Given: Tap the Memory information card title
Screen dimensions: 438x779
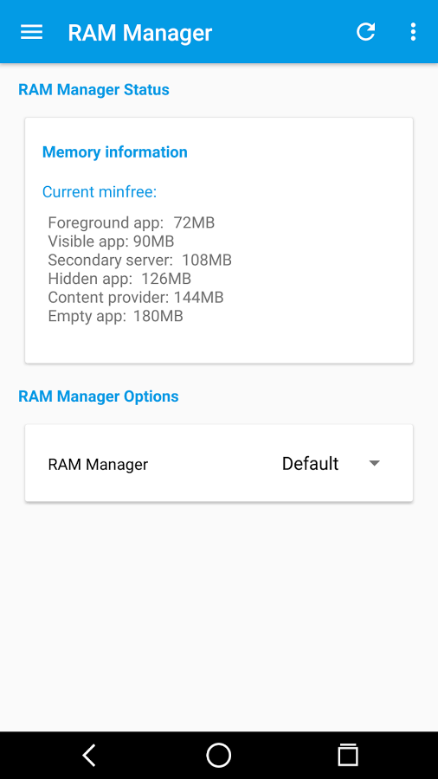Looking at the screenshot, I should click(x=115, y=152).
